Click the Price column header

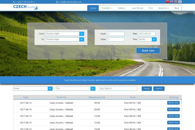[x=133, y=97]
